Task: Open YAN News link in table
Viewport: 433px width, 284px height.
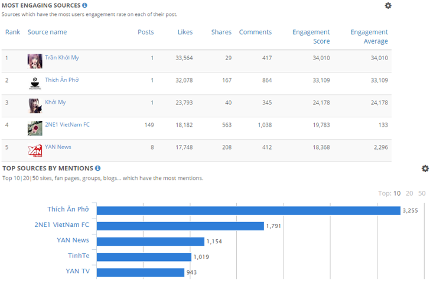Action: 58,147
